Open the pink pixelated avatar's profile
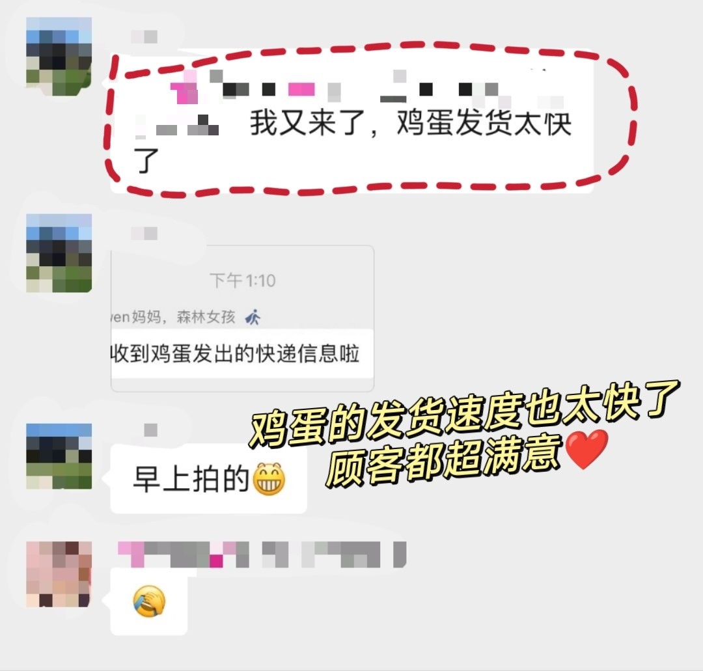This screenshot has width=703, height=671. point(59,574)
